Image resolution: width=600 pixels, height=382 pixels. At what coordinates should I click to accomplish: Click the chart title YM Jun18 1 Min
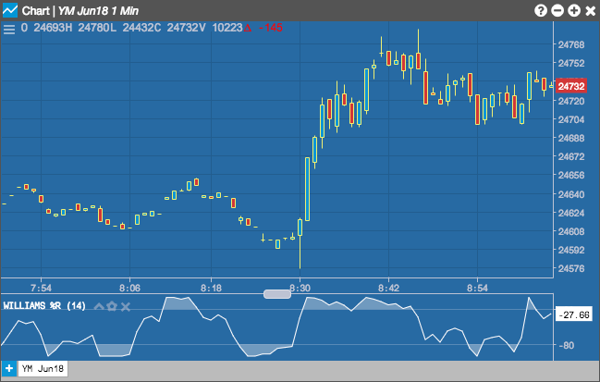(x=98, y=11)
